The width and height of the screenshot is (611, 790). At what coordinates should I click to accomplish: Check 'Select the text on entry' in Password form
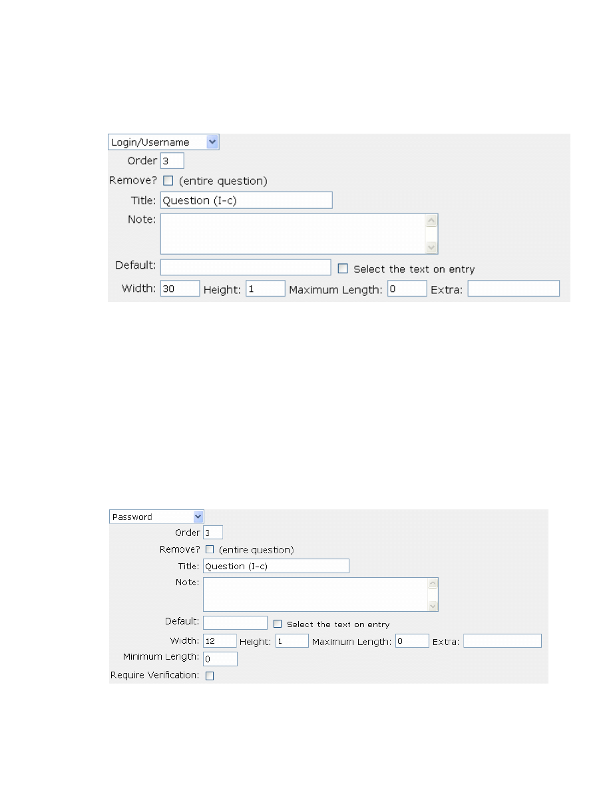pos(278,624)
